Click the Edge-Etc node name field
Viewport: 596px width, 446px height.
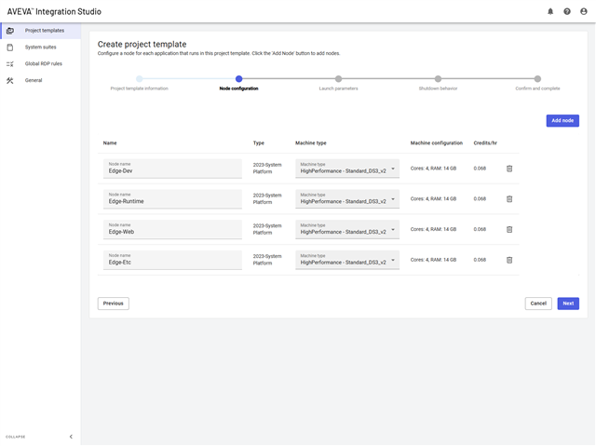click(172, 260)
